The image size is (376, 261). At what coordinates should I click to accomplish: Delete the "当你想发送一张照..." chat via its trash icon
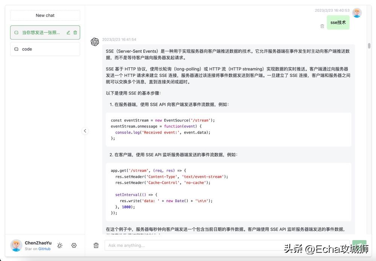[76, 33]
